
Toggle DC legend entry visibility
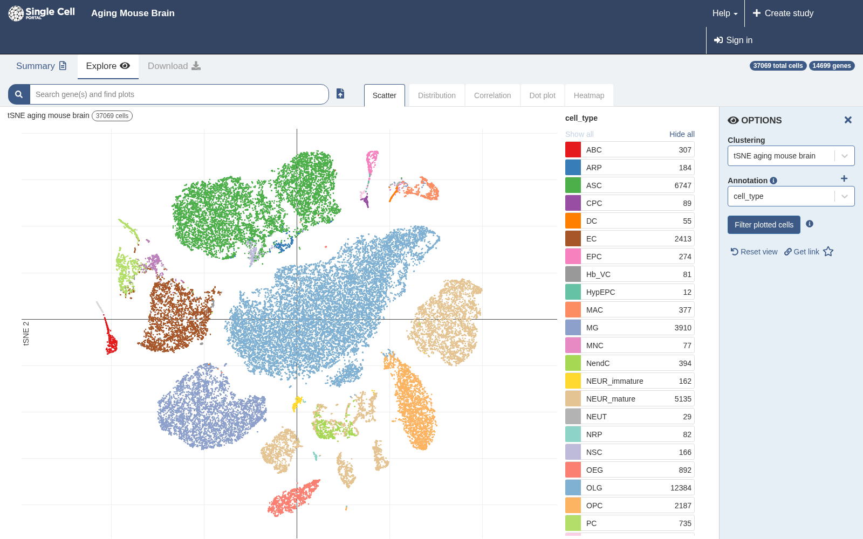coord(630,221)
